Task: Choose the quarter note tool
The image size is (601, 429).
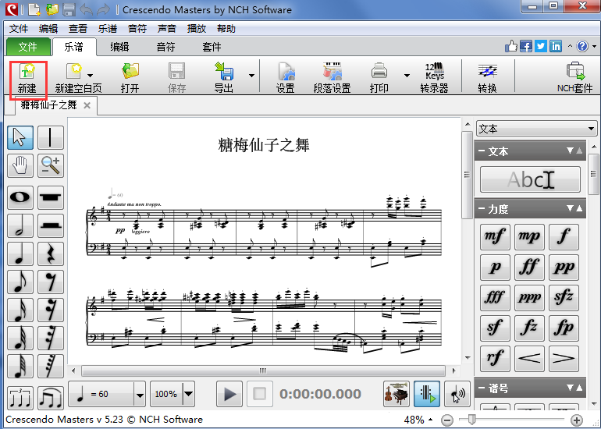Action: [20, 254]
